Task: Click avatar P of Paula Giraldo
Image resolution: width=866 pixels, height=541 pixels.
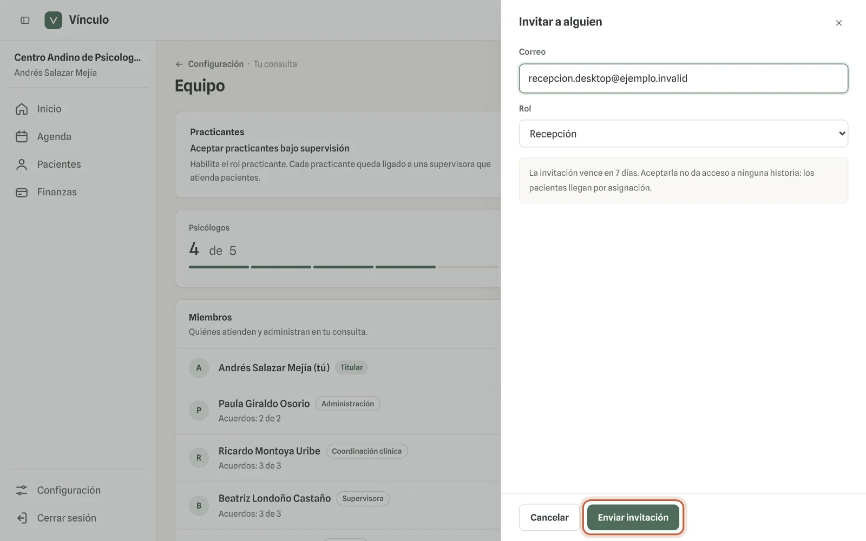Action: click(x=199, y=411)
